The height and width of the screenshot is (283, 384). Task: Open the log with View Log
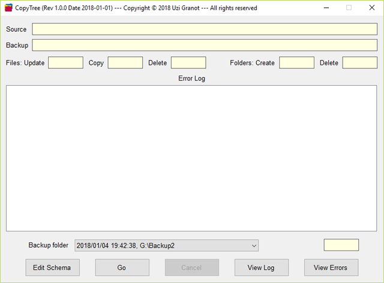click(x=262, y=267)
